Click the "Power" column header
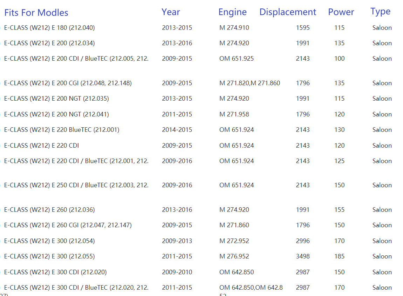 click(341, 12)
